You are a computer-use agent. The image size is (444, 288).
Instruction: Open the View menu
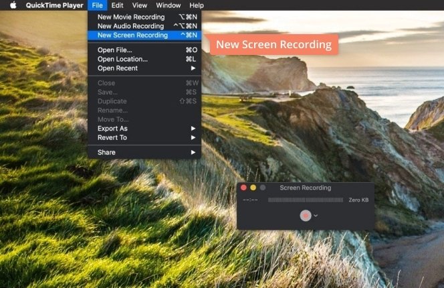140,5
